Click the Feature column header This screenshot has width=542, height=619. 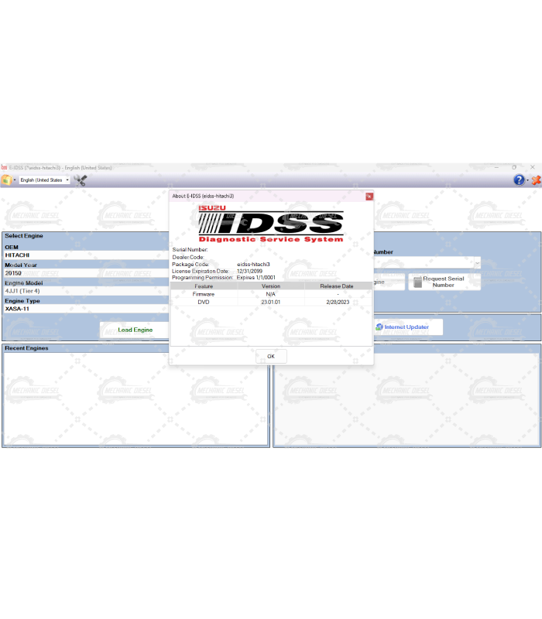(x=204, y=286)
